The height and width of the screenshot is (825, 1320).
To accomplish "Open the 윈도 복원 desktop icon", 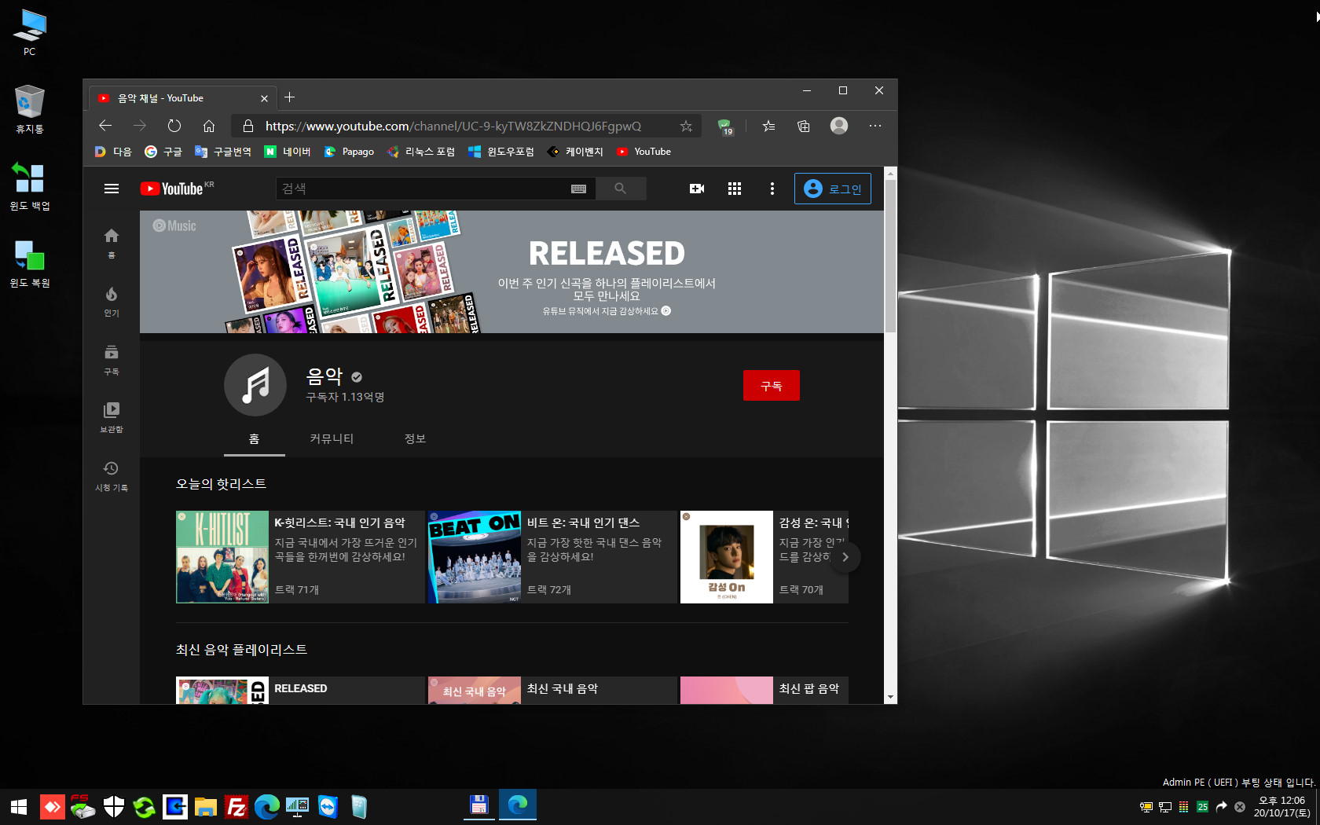I will [30, 263].
